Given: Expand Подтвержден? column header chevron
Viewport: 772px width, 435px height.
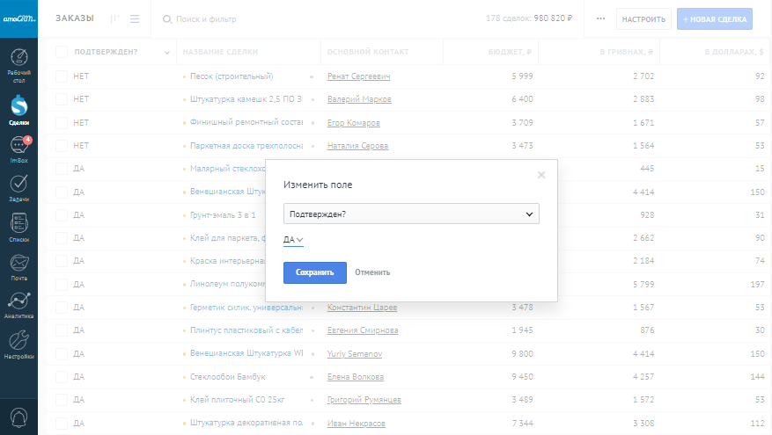Looking at the screenshot, I should (167, 53).
